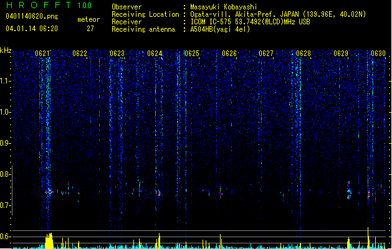The image size is (392, 249).
Task: Click the 0626 time marker
Action: click(229, 54)
